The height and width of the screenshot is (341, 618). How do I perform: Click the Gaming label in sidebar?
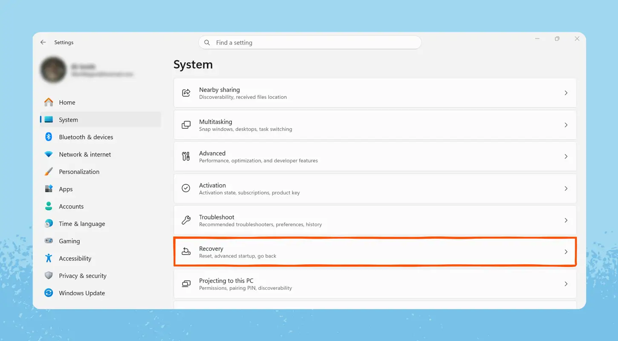[x=69, y=241]
